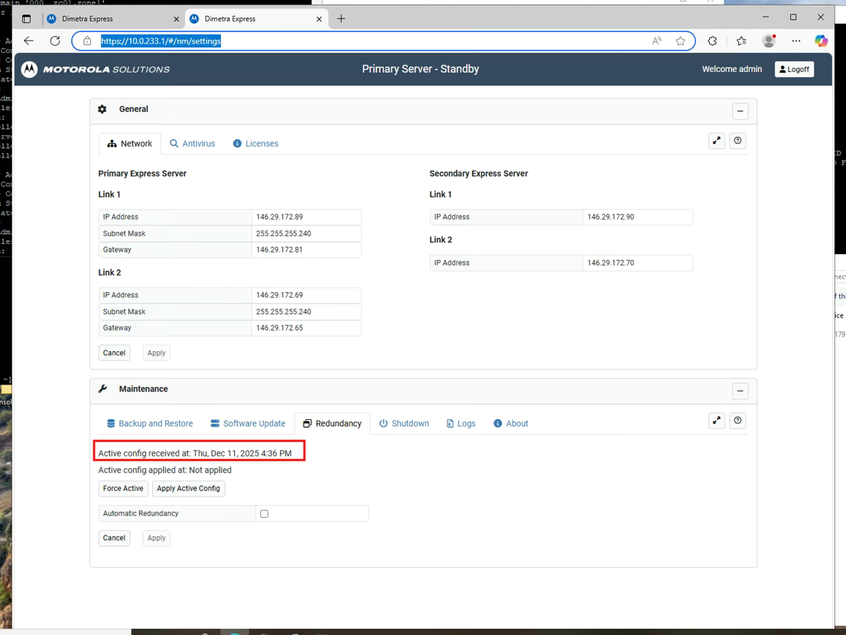Click Force Active button
Screen dimensions: 846x635
123,488
